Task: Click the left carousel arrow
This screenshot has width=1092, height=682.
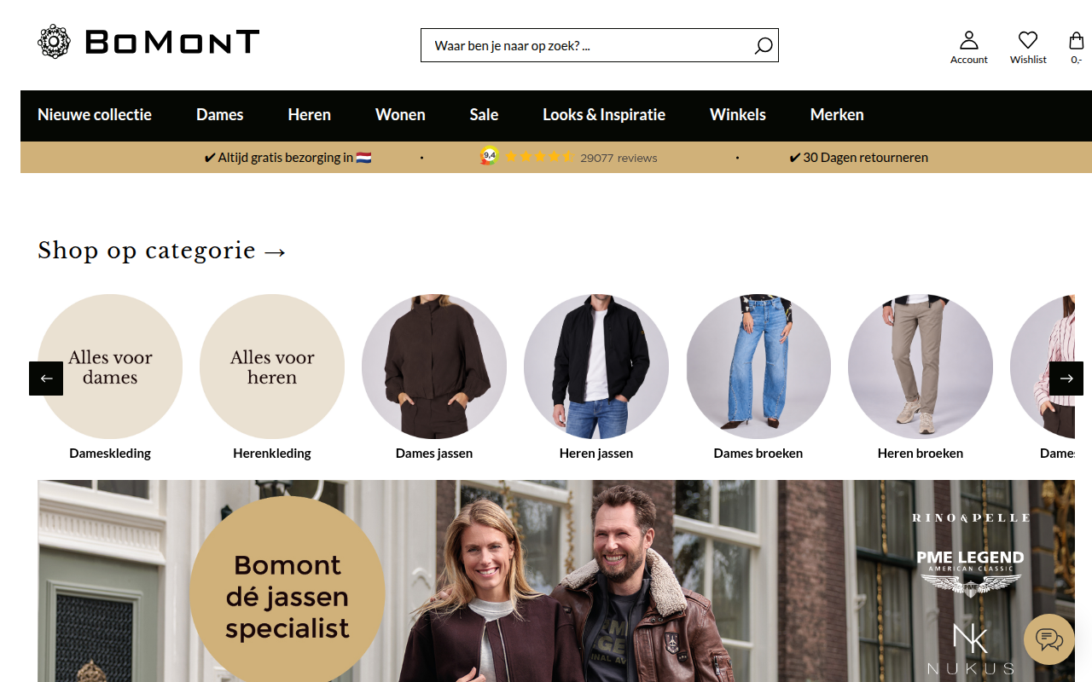Action: tap(46, 379)
